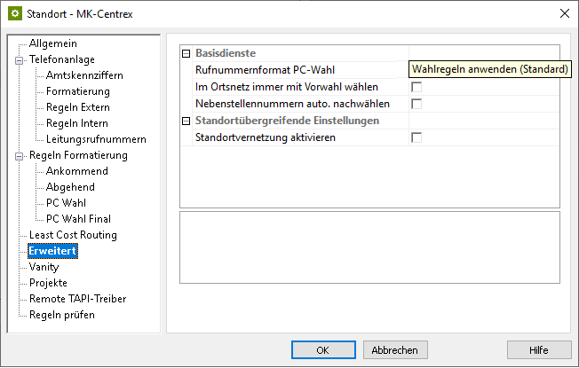Go to Least Cost Routing page
The image size is (579, 368).
tap(73, 235)
